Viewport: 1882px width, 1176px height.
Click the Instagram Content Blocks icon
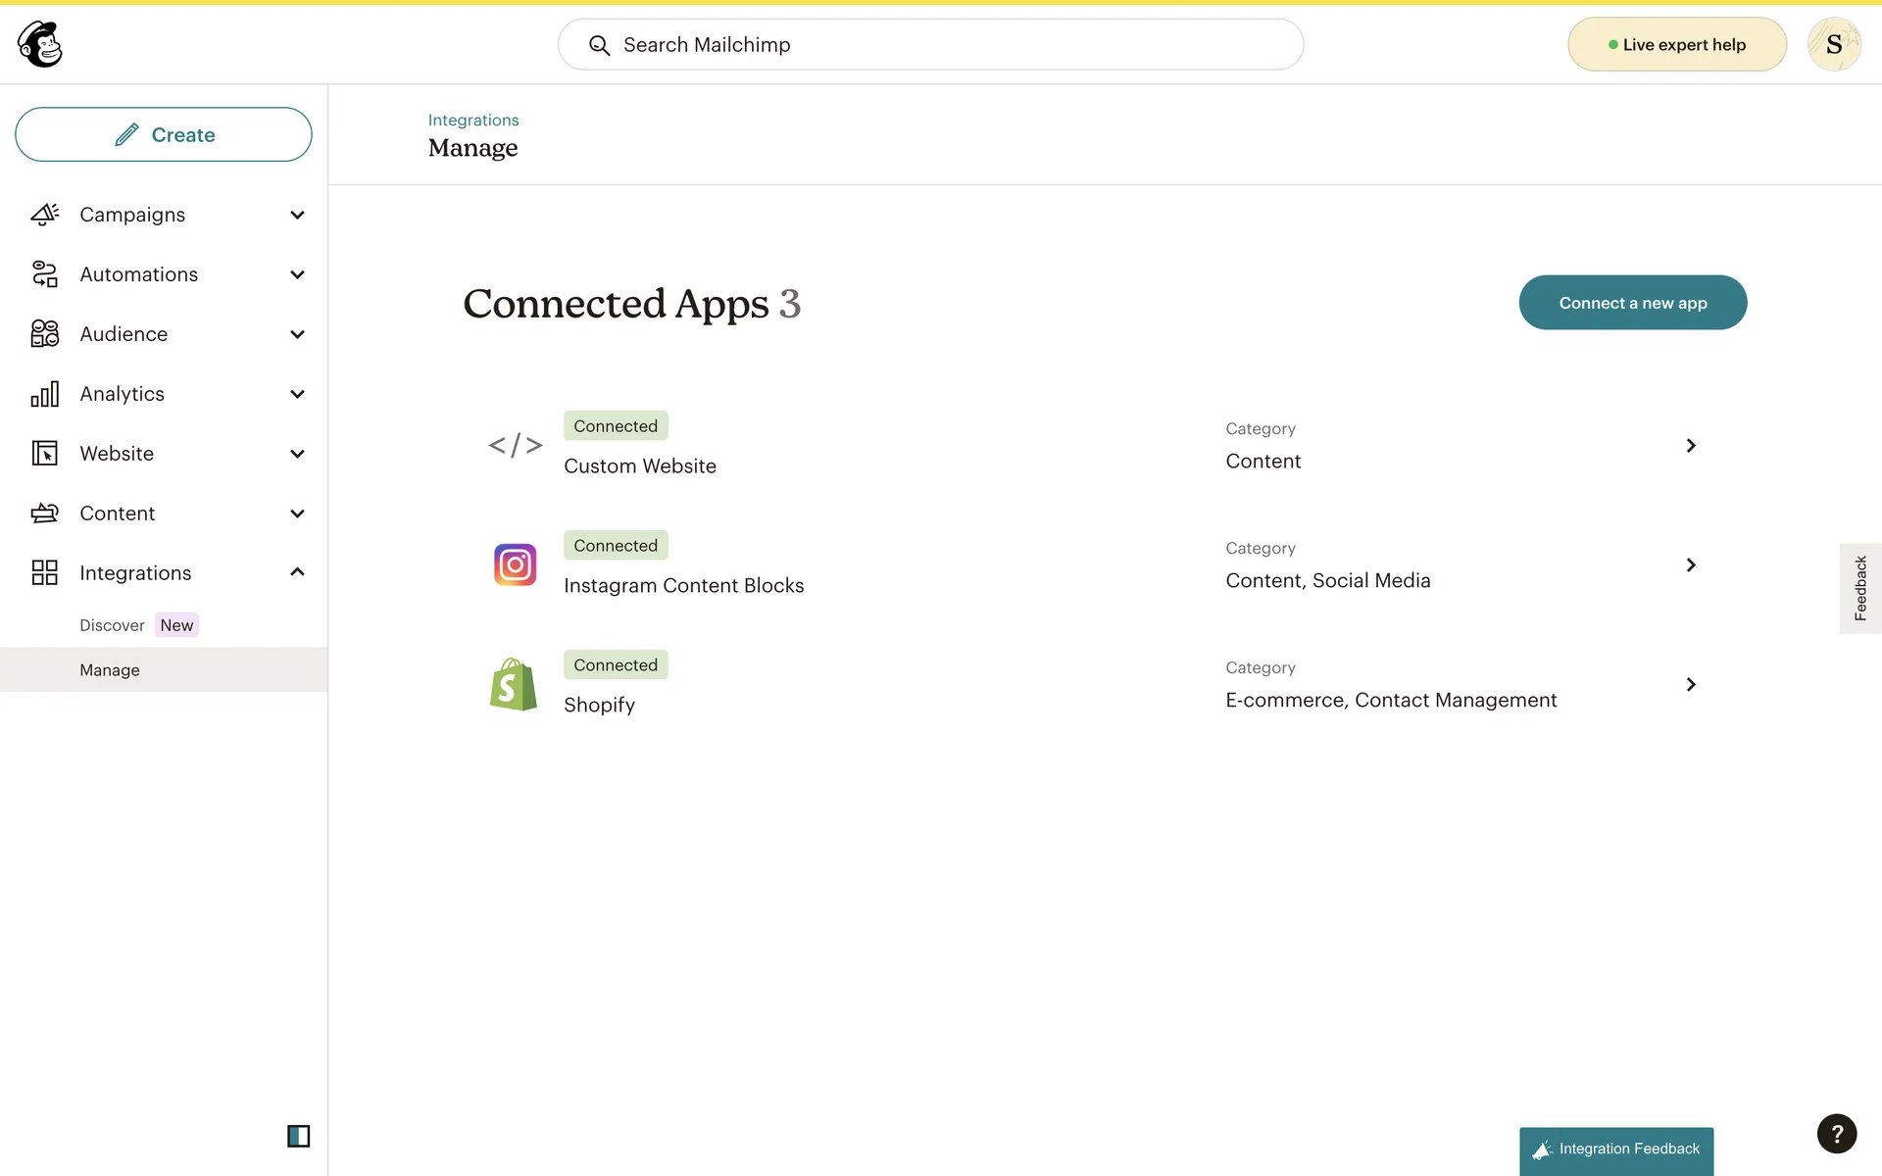(x=515, y=564)
